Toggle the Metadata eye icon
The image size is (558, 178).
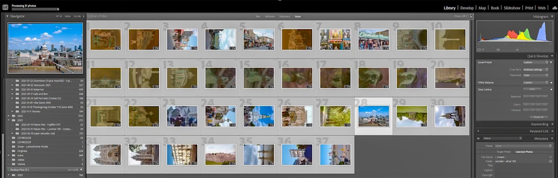pyautogui.click(x=478, y=138)
